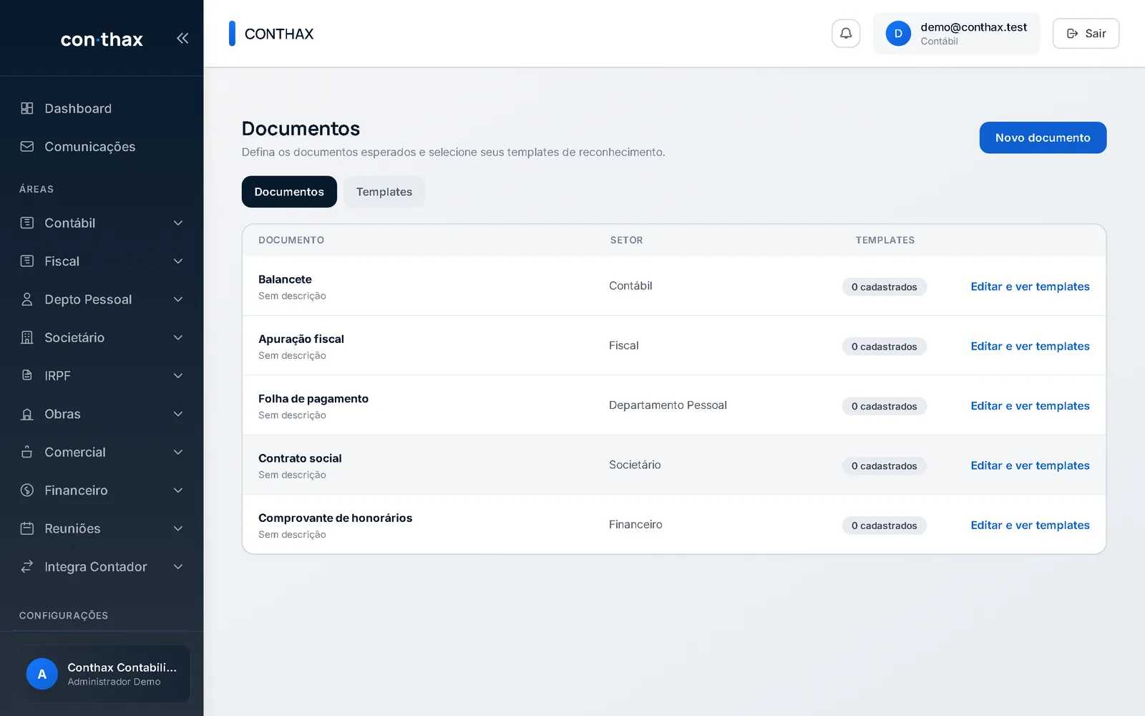Click Sem descrição under Comprovante de honorários
The height and width of the screenshot is (716, 1145).
coord(292,535)
